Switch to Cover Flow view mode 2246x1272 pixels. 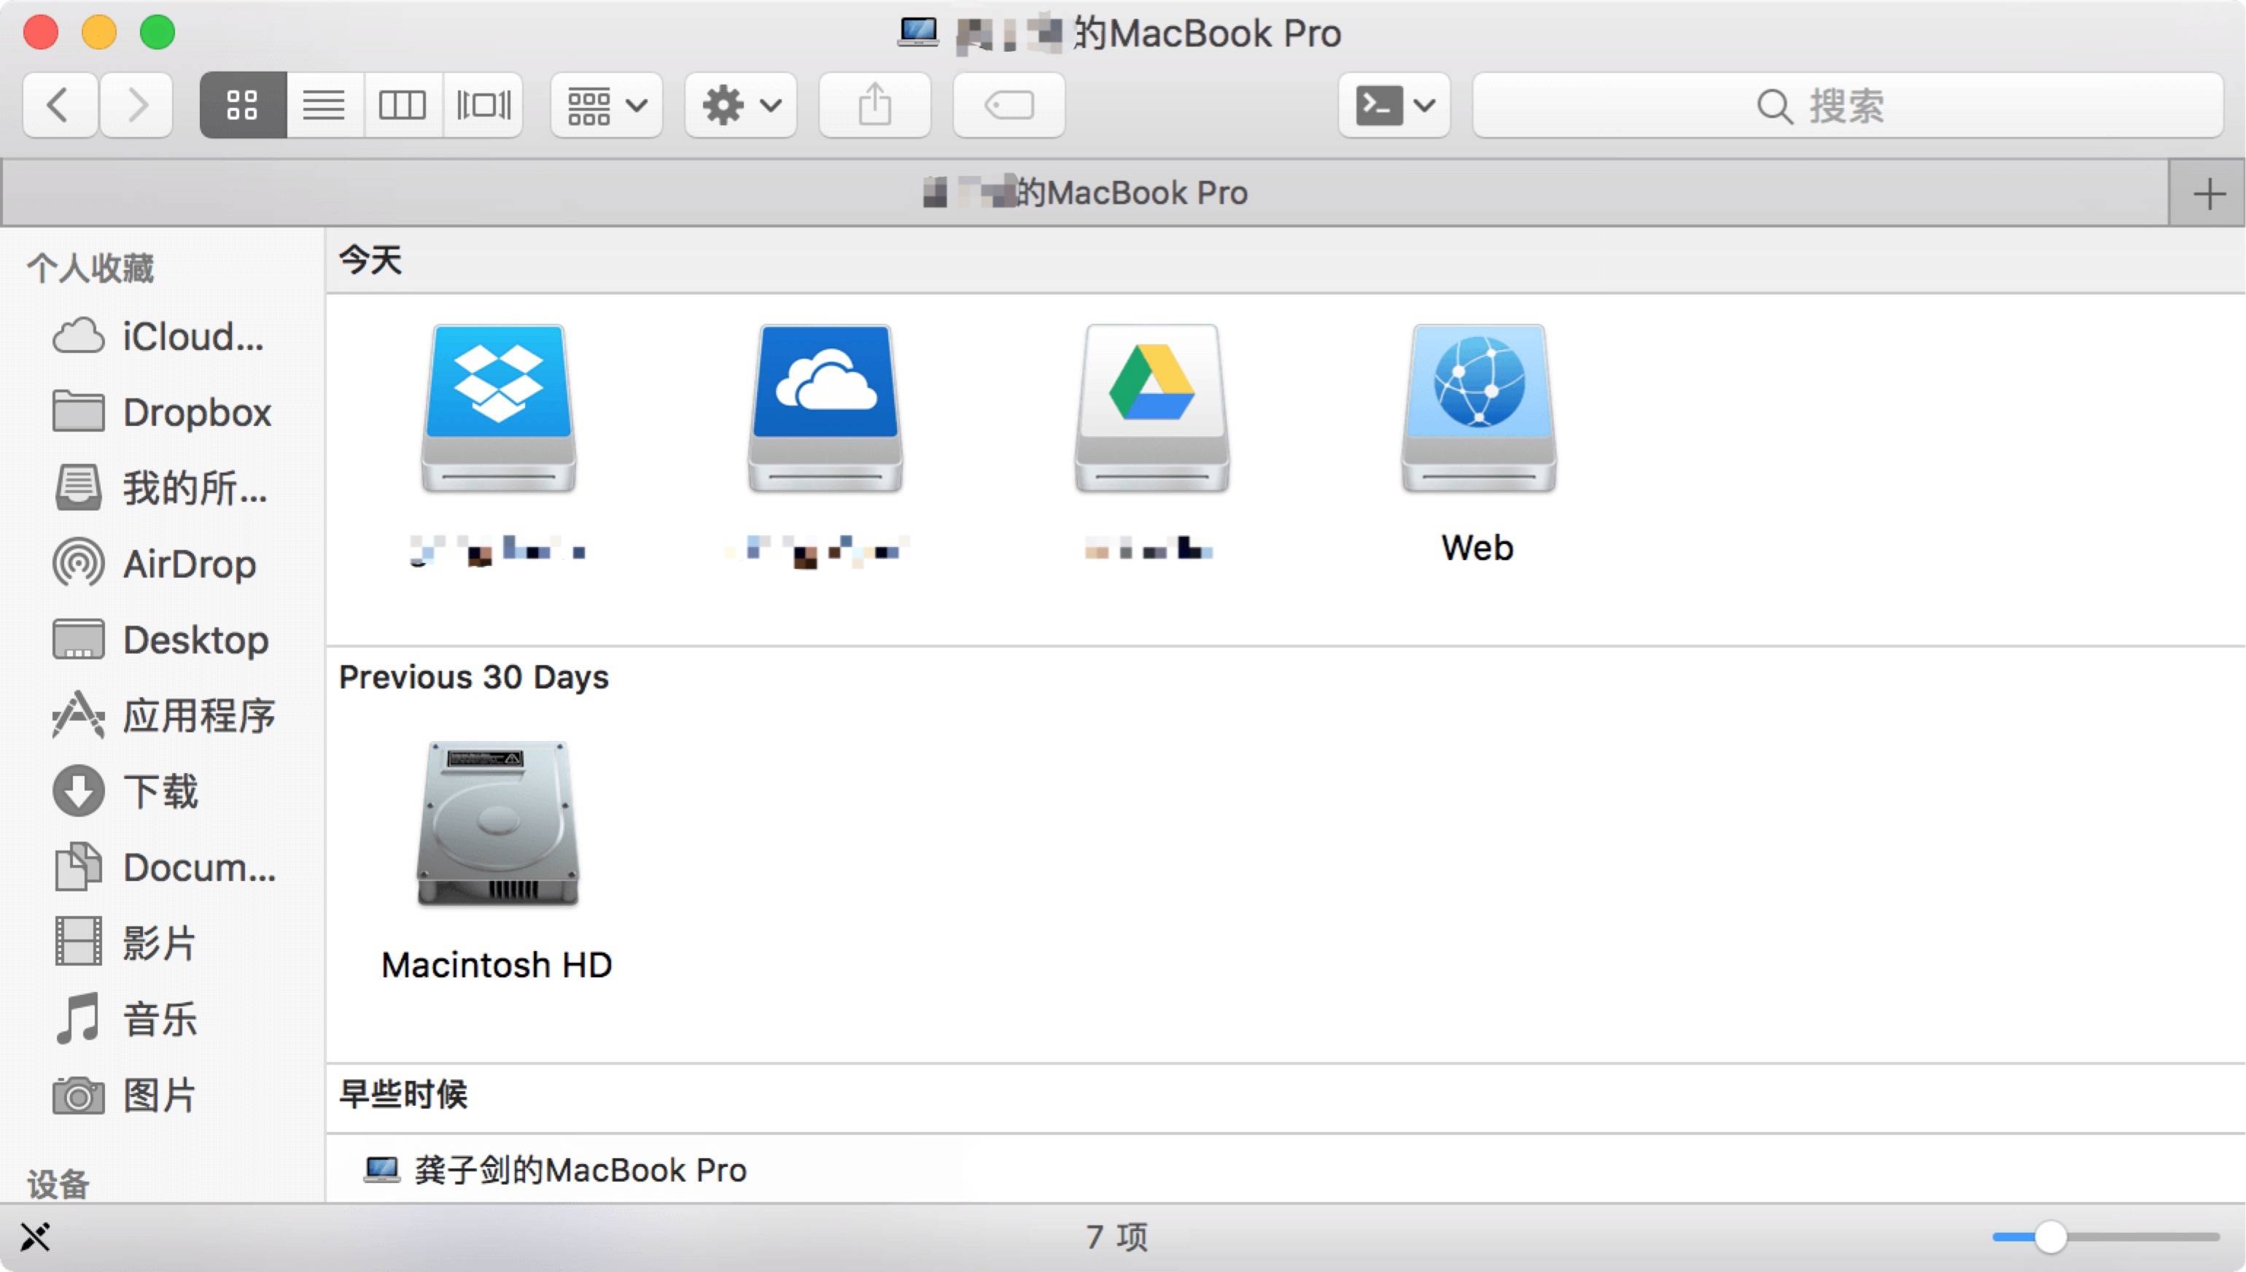point(483,106)
